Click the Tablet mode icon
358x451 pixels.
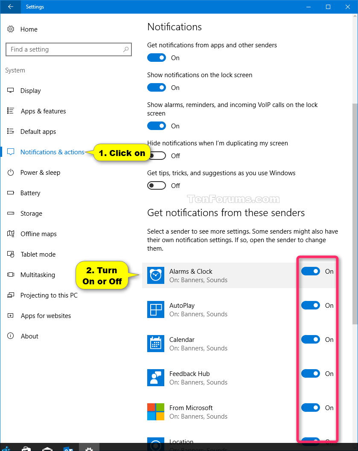click(x=11, y=254)
